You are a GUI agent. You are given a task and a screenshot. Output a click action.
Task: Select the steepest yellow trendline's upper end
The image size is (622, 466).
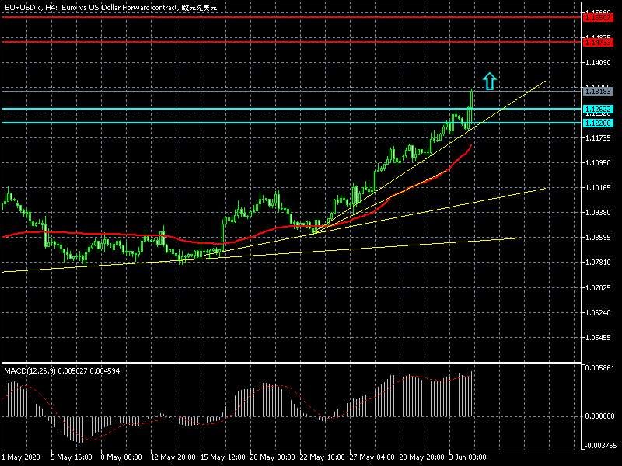pyautogui.click(x=544, y=81)
